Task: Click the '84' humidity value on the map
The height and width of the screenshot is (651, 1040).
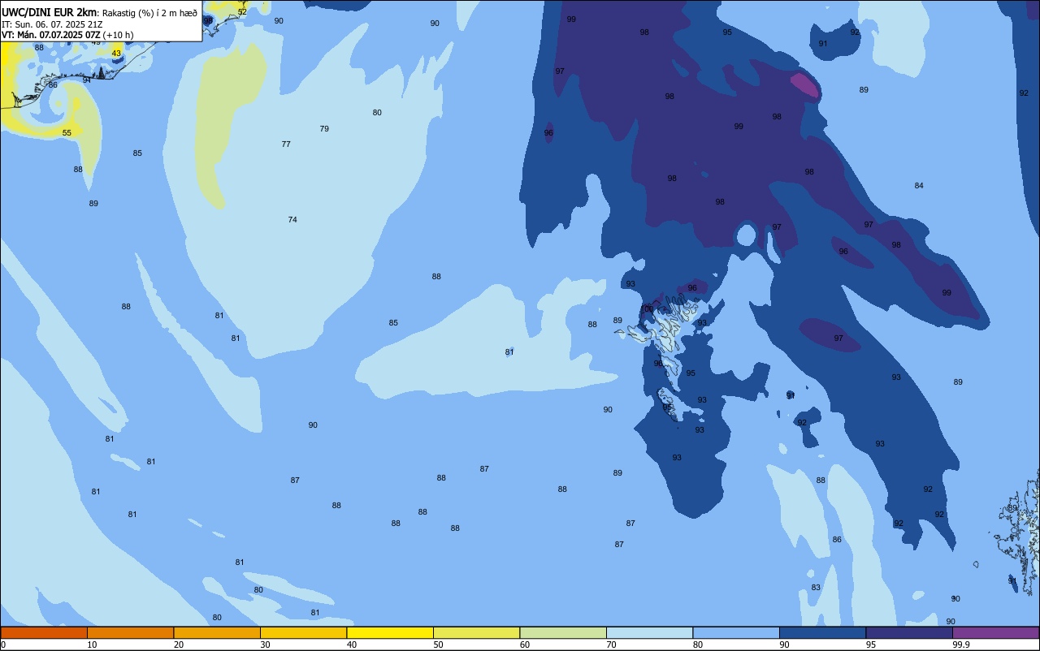Action: click(919, 186)
